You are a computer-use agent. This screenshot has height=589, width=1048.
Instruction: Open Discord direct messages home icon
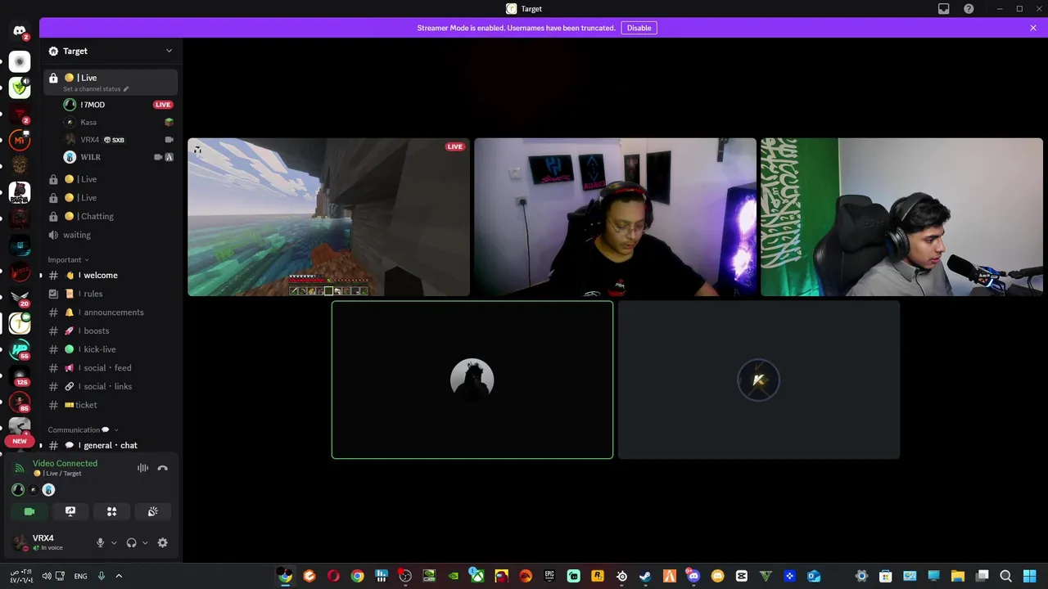pos(20,31)
